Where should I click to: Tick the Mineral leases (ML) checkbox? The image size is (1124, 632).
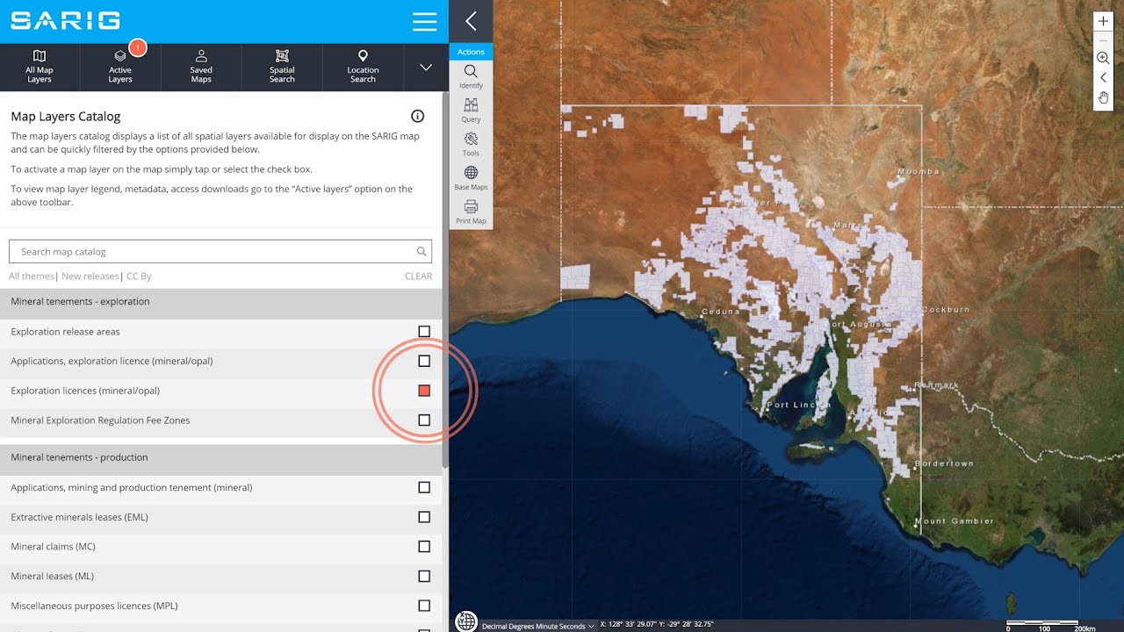click(424, 577)
